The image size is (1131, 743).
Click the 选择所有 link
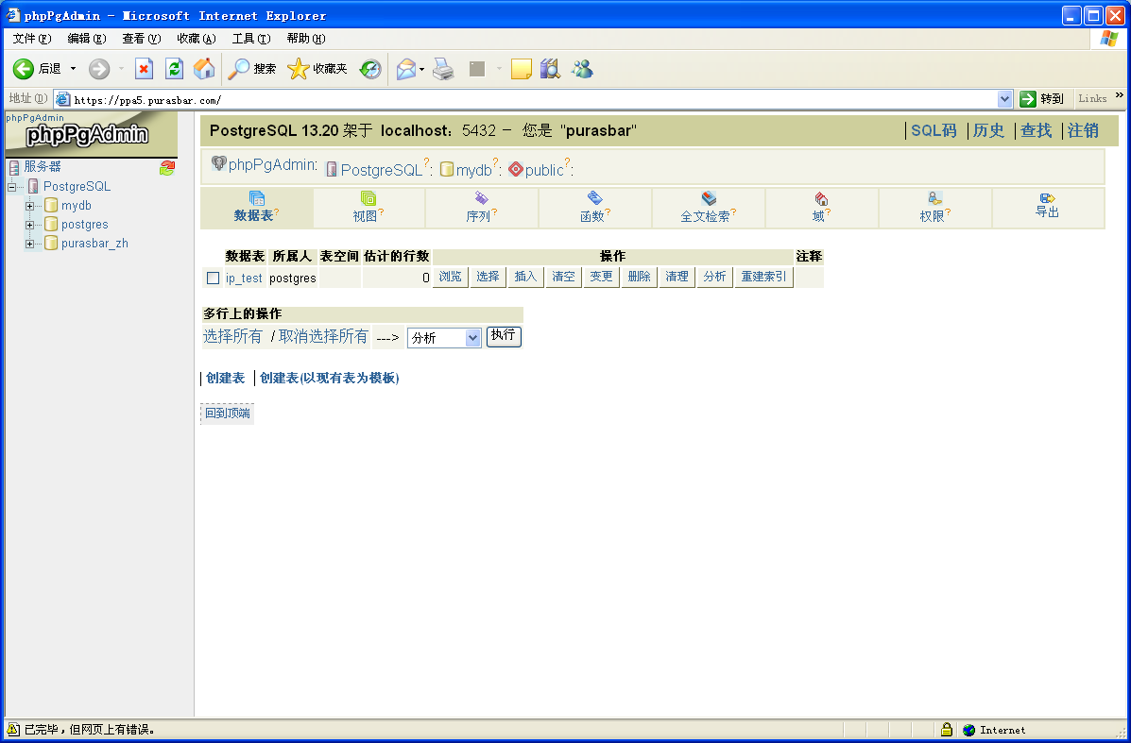(x=232, y=336)
